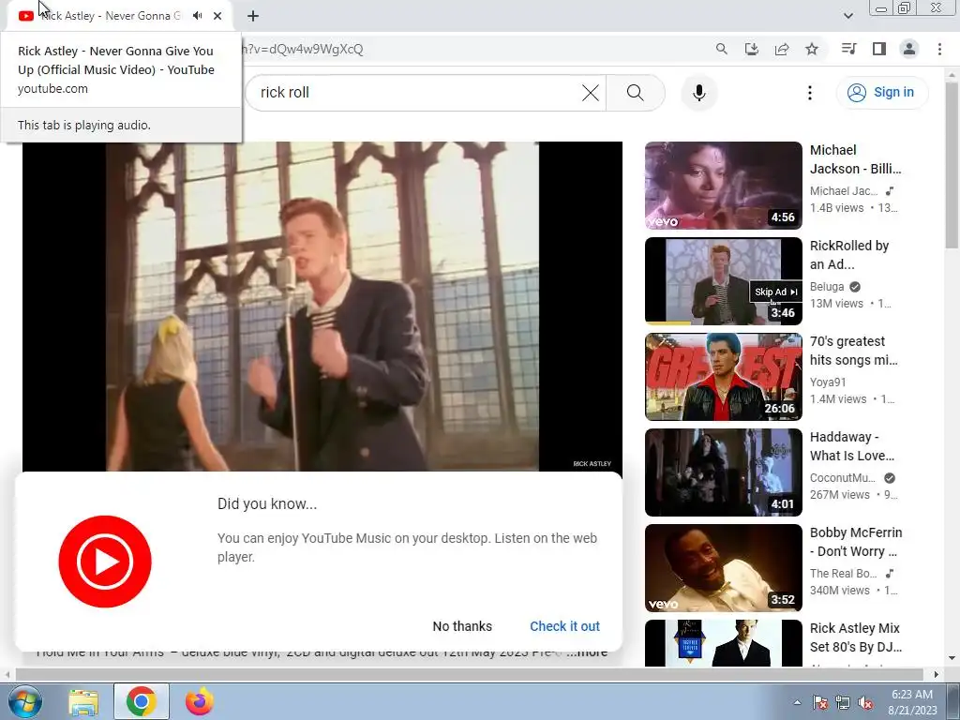
Task: Open the Windows Start menu
Action: tap(25, 701)
